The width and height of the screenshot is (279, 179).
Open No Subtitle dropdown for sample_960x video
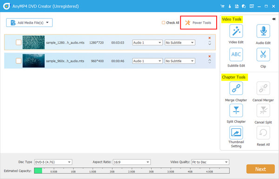pos(179,61)
